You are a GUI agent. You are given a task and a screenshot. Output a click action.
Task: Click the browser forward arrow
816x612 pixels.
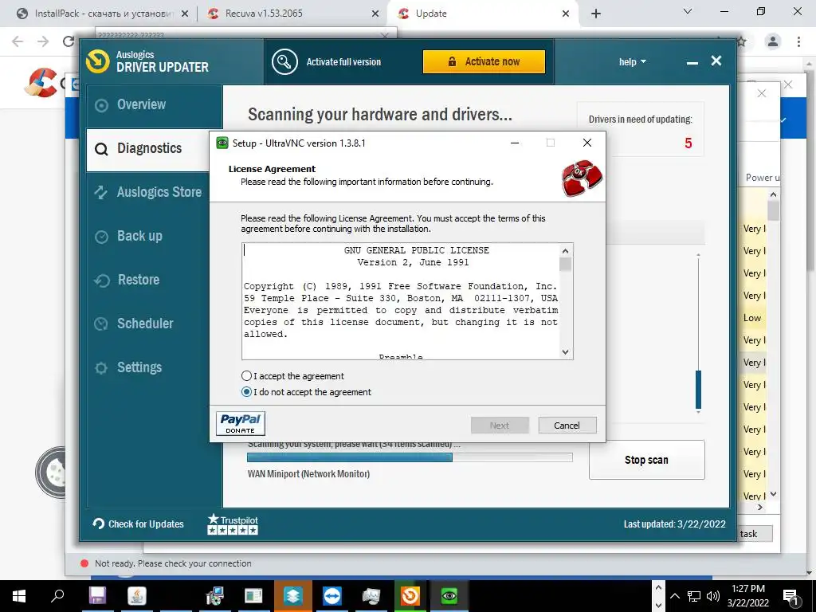tap(43, 41)
